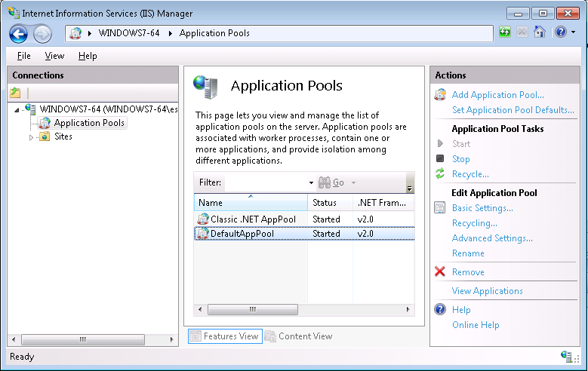
Task: Click the Content View tab icon
Action: tap(270, 336)
